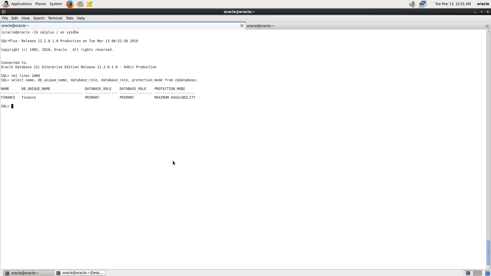Open the System menu
491x276 pixels.
pyautogui.click(x=56, y=4)
